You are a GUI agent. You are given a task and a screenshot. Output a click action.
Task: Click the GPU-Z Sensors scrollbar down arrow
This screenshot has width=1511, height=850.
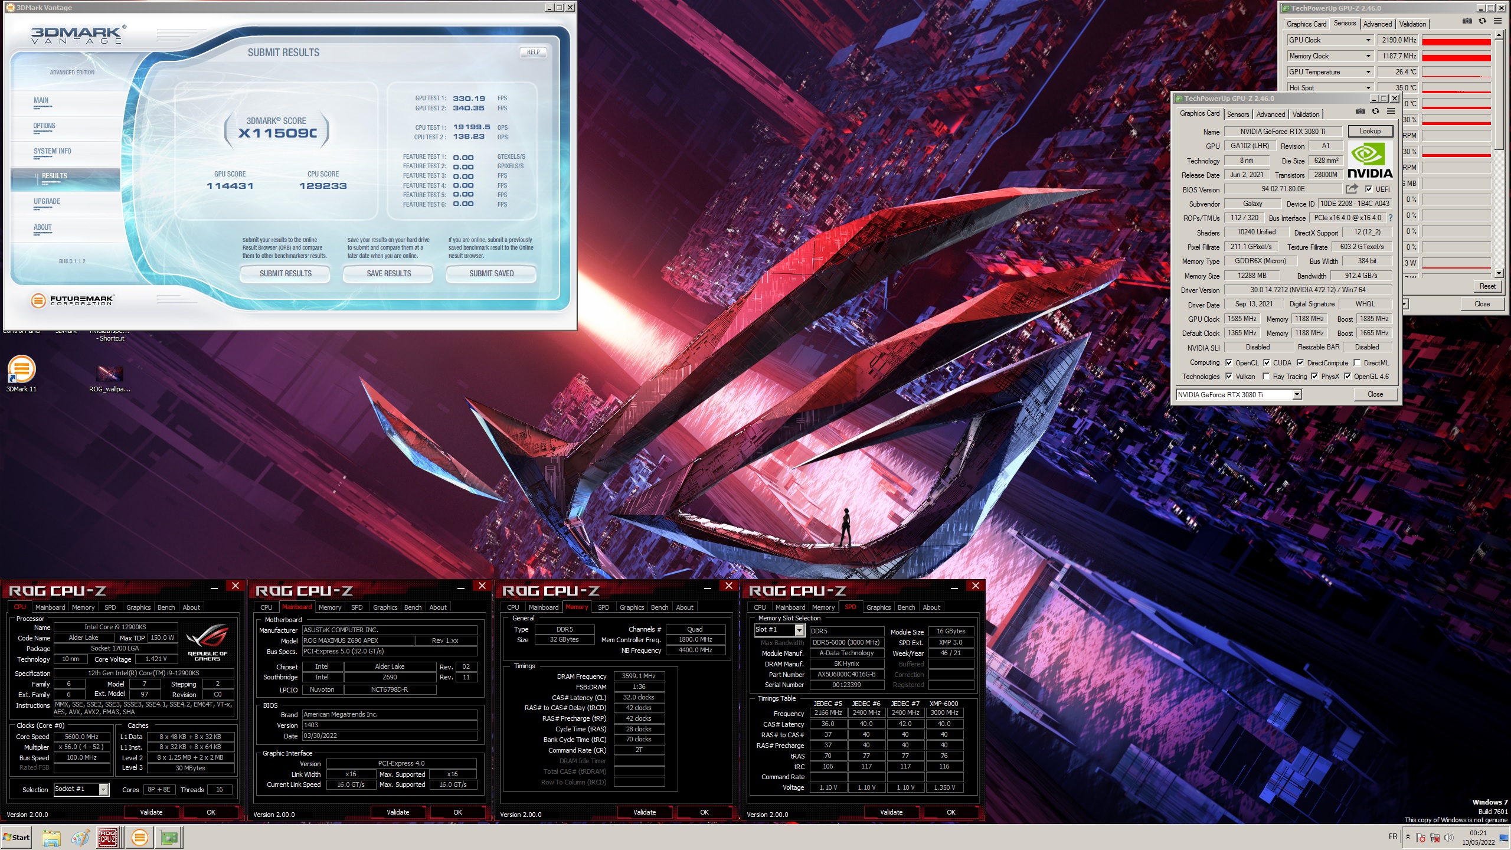point(1499,273)
